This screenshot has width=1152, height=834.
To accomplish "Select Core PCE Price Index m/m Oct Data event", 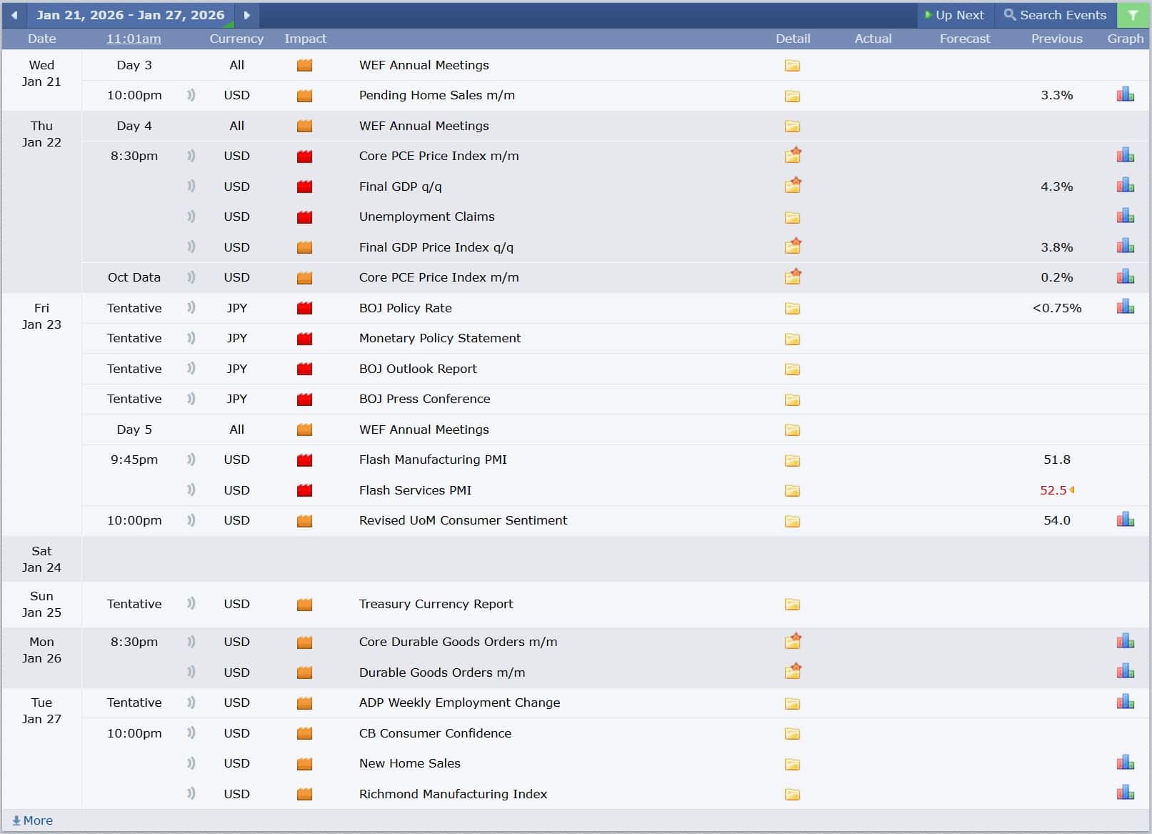I will (x=439, y=277).
